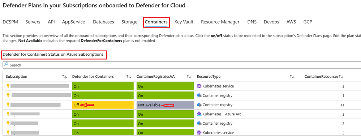Click ContainerRegistriesVA On in Azure Arc row
The height and width of the screenshot is (137, 361).
point(165,114)
